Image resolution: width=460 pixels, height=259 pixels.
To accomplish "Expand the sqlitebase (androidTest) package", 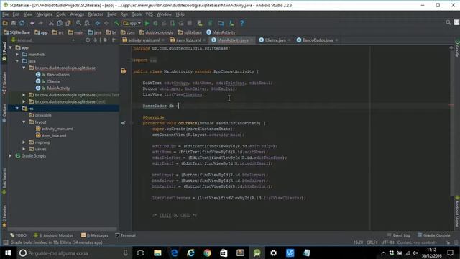I will pyautogui.click(x=24, y=95).
